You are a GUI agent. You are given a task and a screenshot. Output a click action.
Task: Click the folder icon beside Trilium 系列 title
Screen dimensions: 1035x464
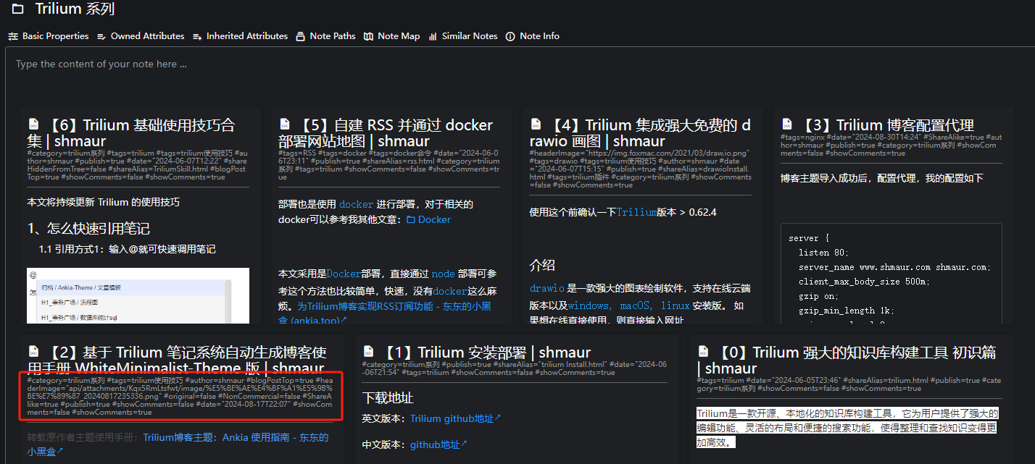[x=17, y=9]
